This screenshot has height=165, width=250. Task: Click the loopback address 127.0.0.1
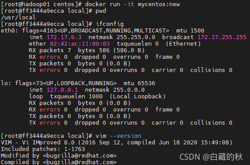point(62,90)
